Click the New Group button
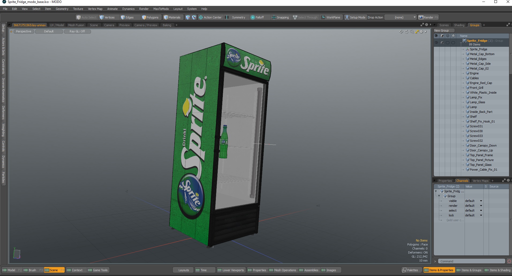512x276 pixels. [x=444, y=30]
